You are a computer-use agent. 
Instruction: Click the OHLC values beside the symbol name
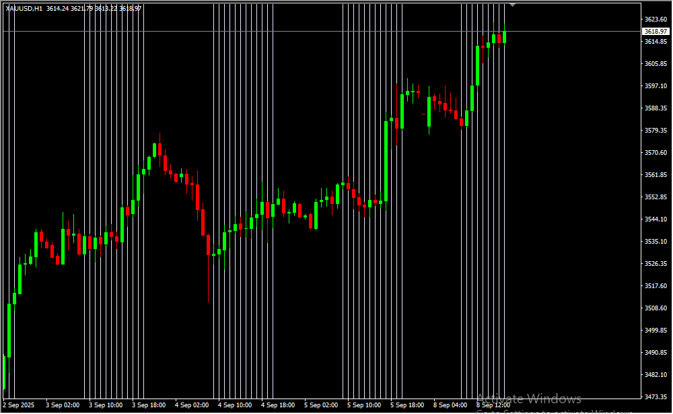click(x=94, y=8)
